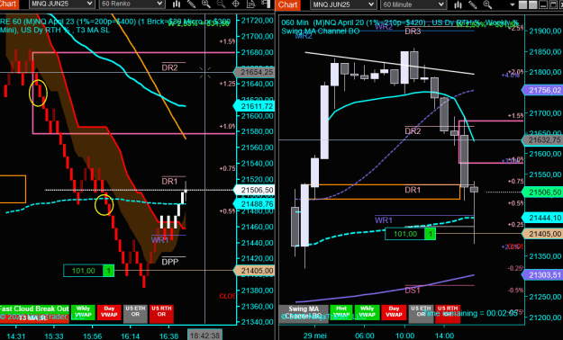563x340 pixels.
Task: Open Chart Trader icon on Renko chart
Action: 266,4
